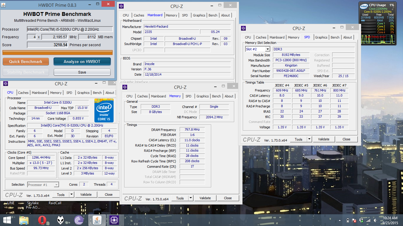Viewport: 403px width, 226px height.
Task: Click the CPU-Z icon in the Mainboard window title bar
Action: tap(121, 6)
